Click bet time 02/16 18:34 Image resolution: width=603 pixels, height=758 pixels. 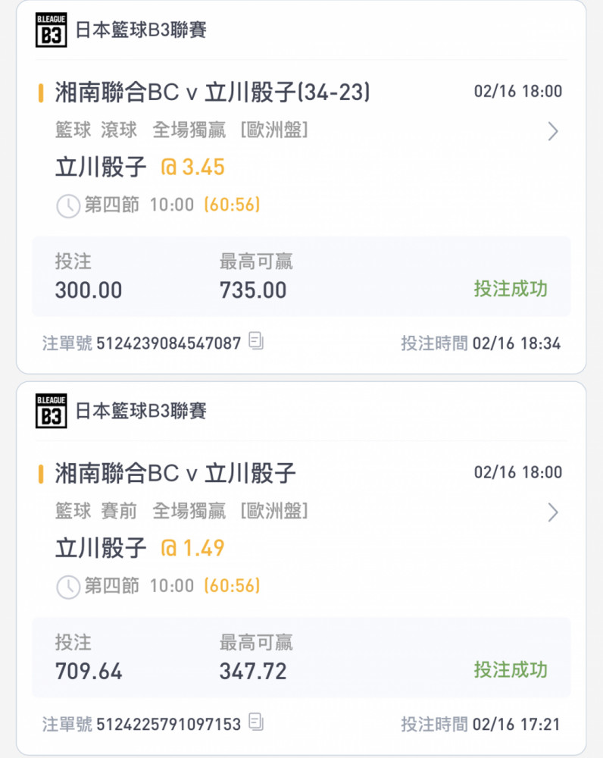tap(517, 343)
